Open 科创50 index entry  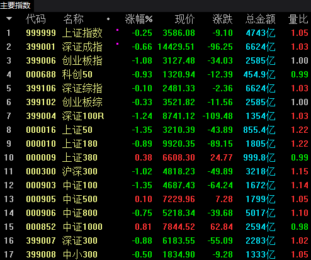(77, 74)
